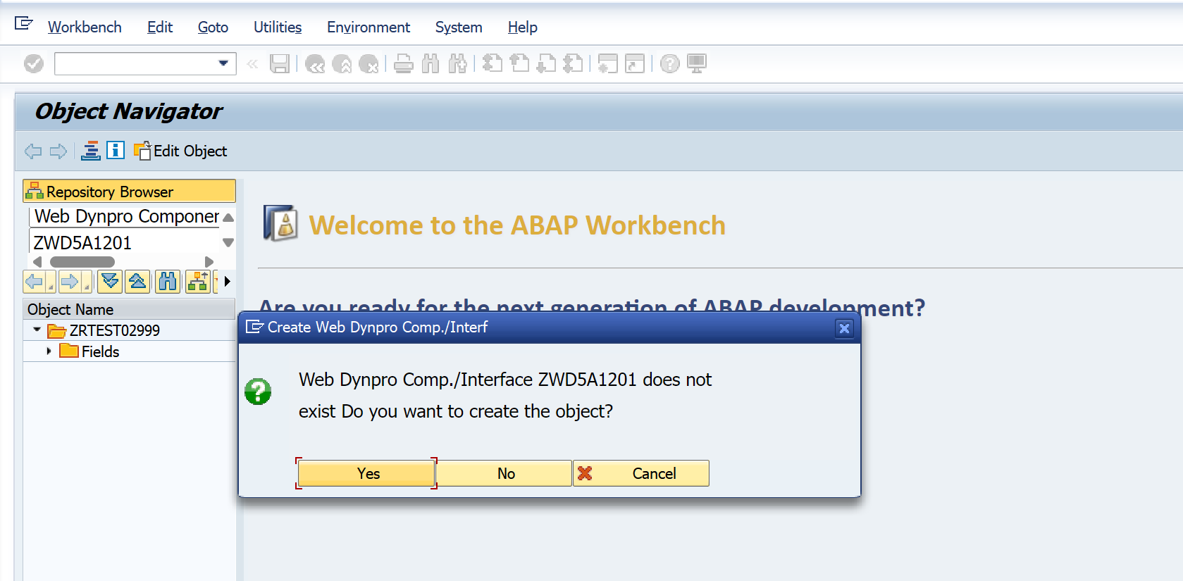This screenshot has height=581, width=1183.
Task: Expand the Fields folder node
Action: (49, 351)
